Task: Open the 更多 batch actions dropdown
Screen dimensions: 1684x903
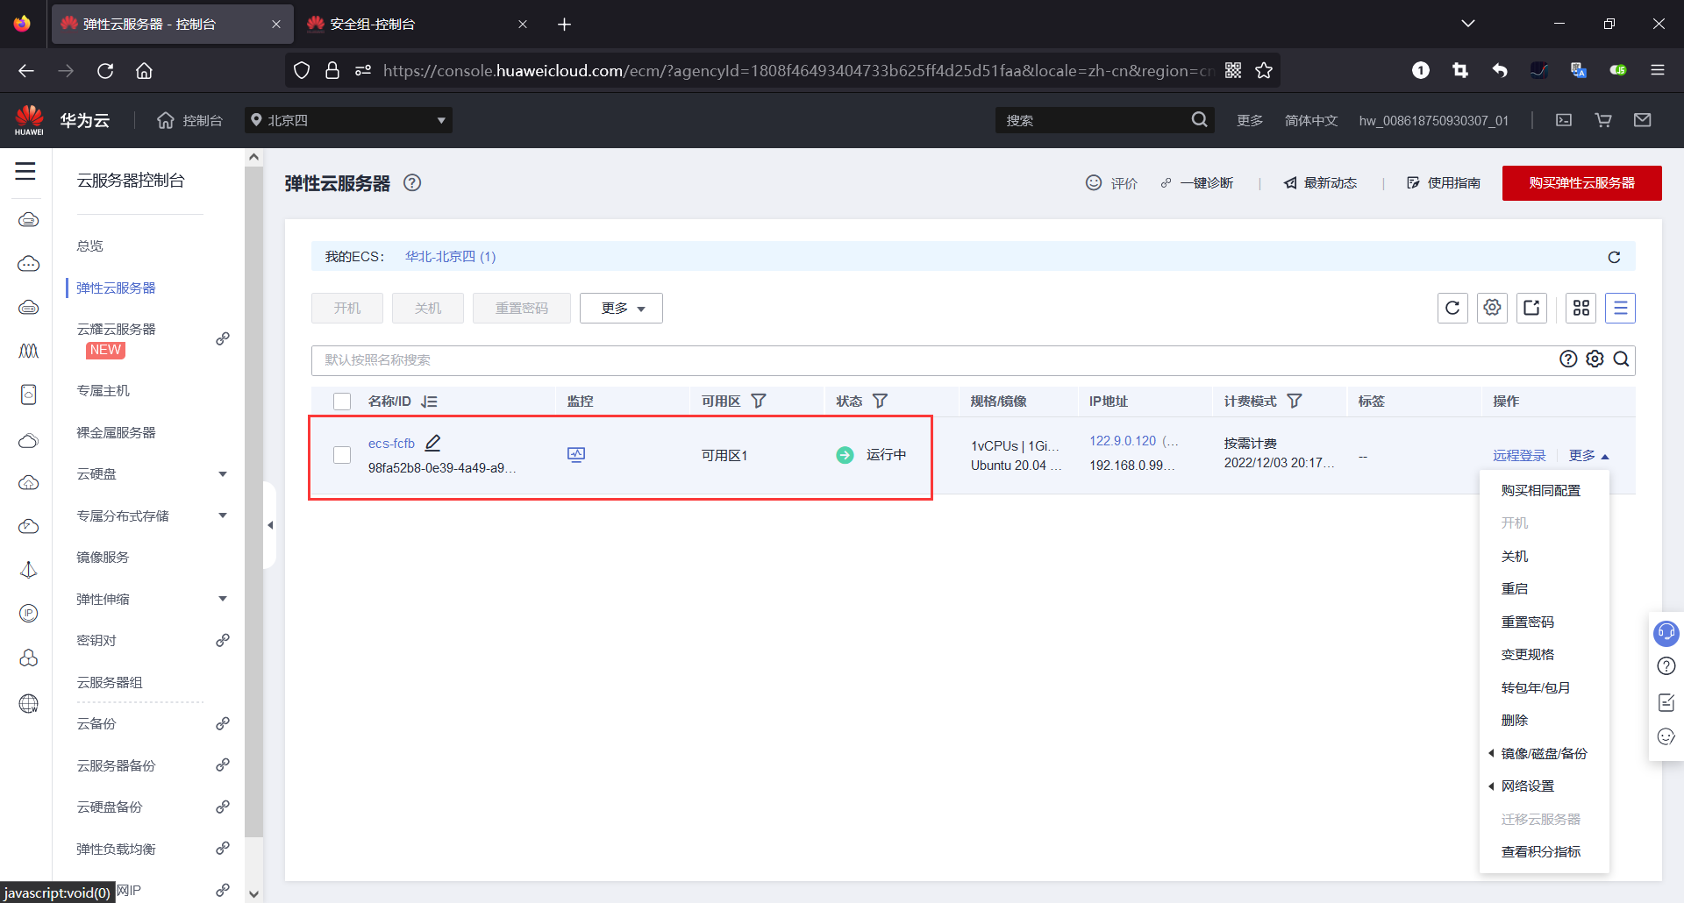Action: 621,308
